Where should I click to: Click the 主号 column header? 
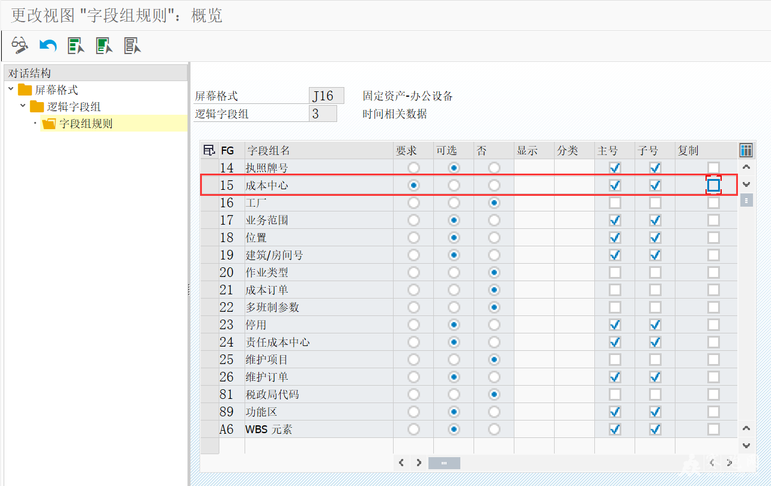pos(615,150)
